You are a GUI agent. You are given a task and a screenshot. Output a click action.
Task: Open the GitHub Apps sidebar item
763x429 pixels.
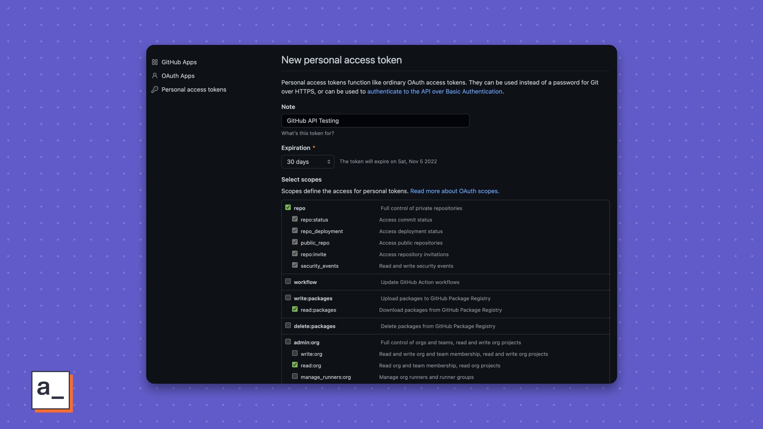pyautogui.click(x=179, y=62)
